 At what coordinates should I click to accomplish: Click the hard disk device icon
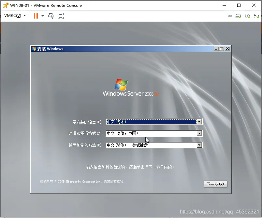(238, 16)
